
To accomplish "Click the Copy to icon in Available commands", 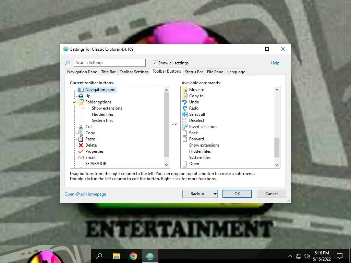I will tap(185, 96).
